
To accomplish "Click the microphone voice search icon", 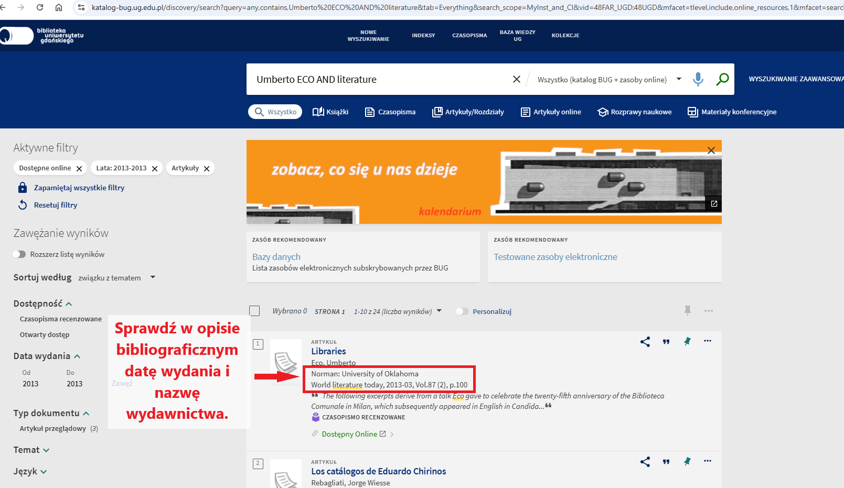I will (x=698, y=79).
